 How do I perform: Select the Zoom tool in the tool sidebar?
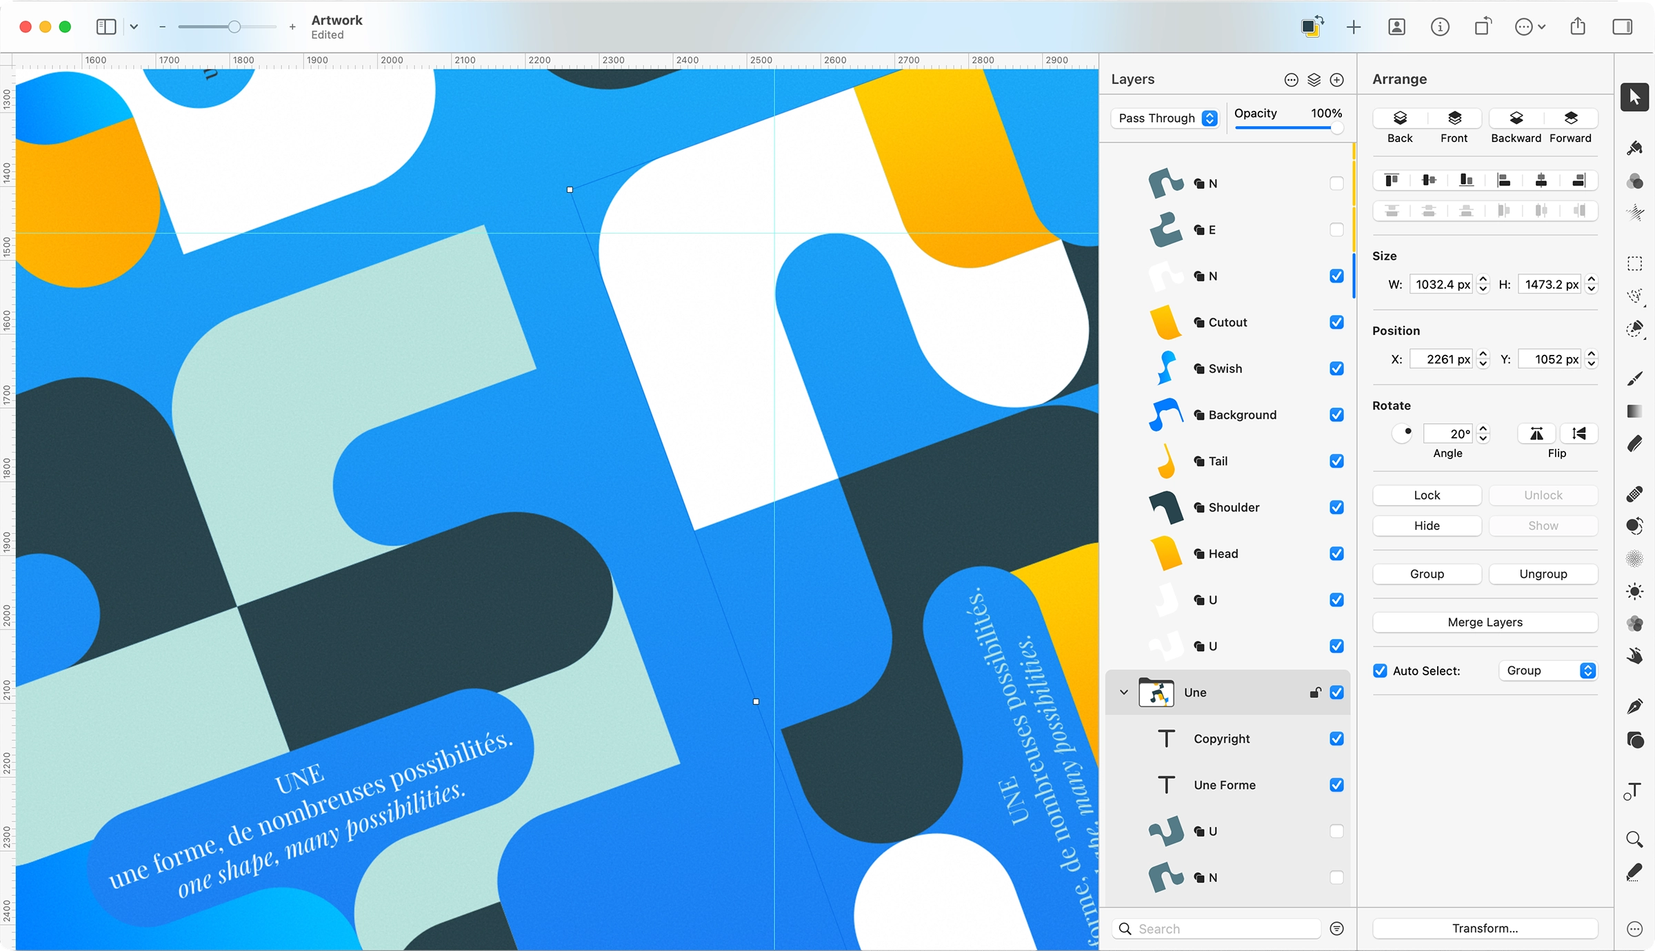[x=1634, y=839]
